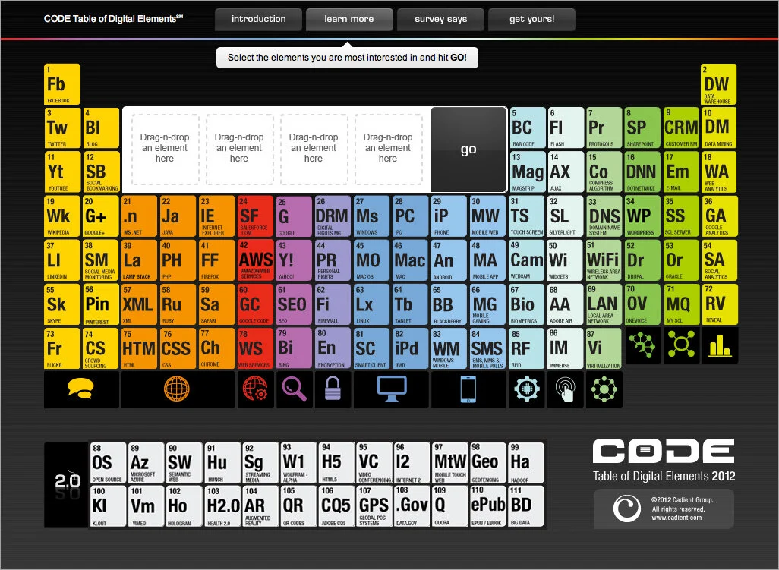Pick the Yt YouTube element tile
This screenshot has height=570, width=779.
(x=62, y=172)
